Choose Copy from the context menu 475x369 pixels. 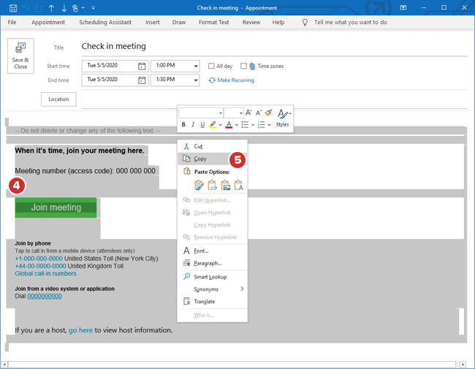pos(199,159)
